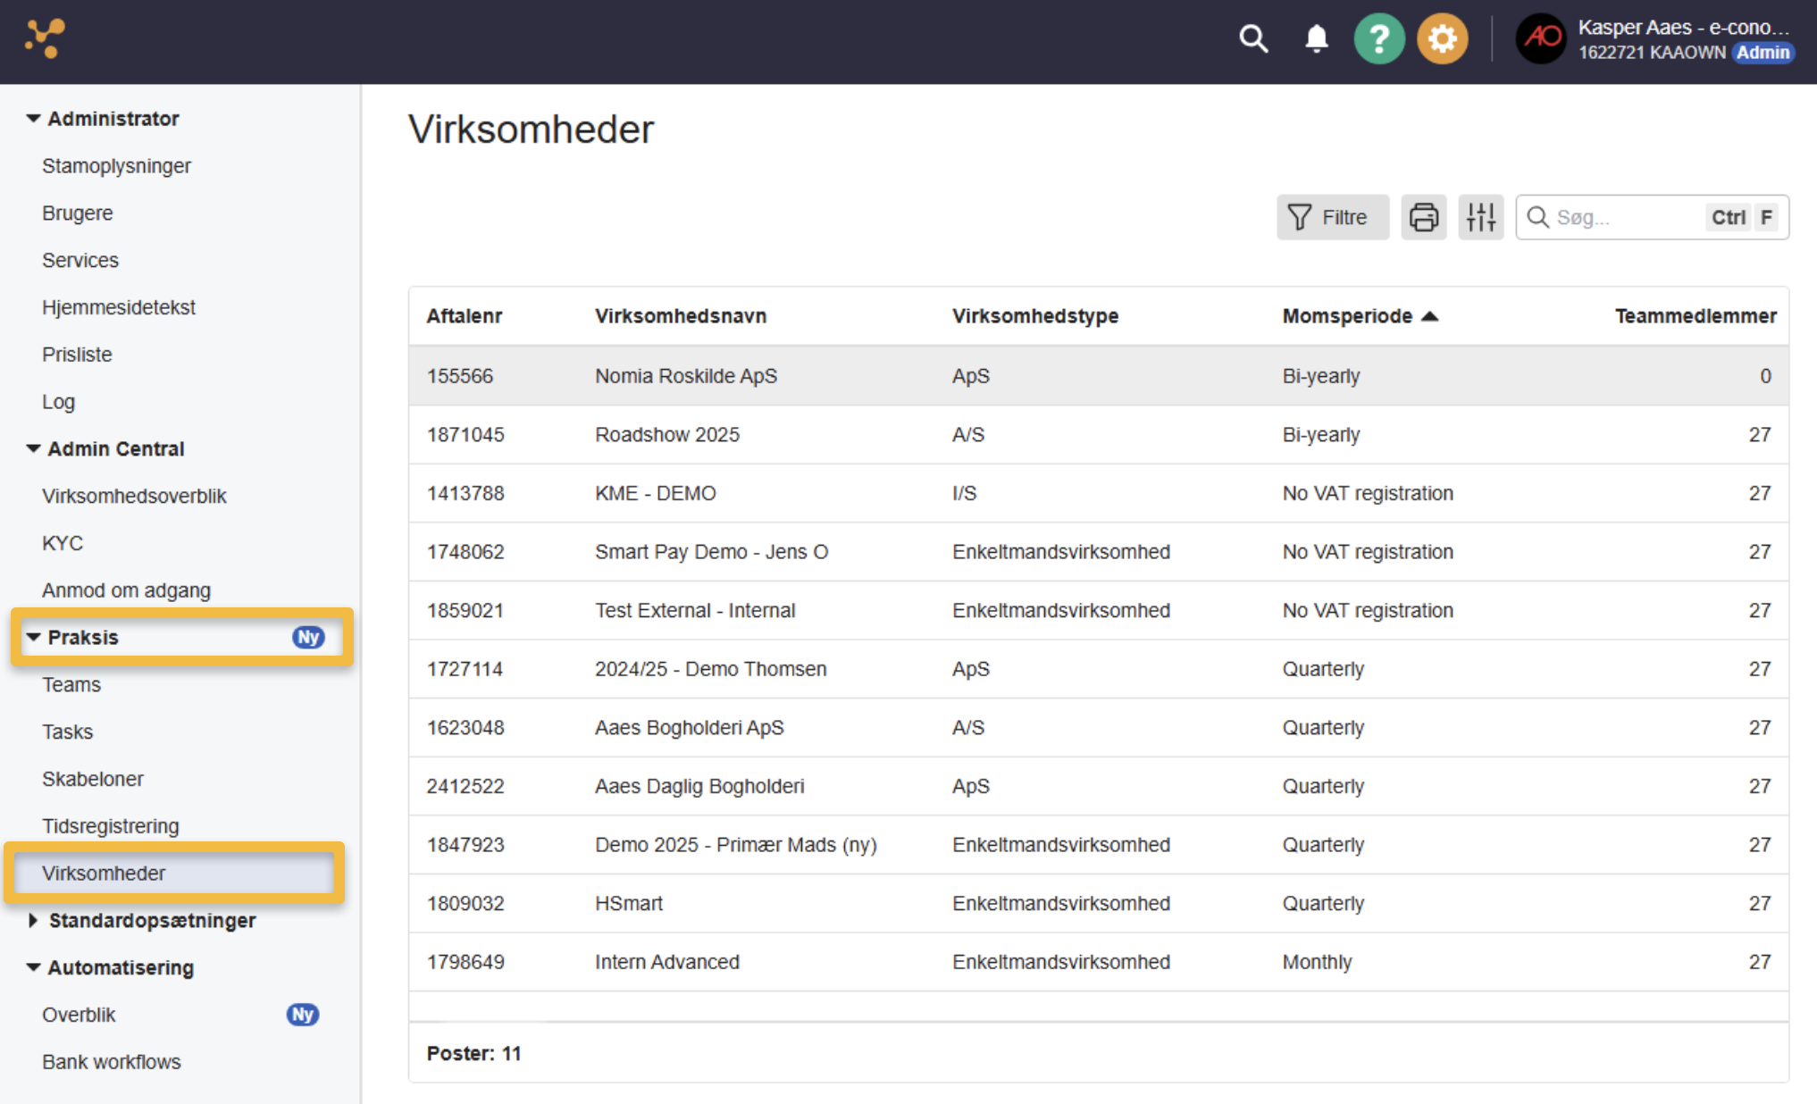Image resolution: width=1817 pixels, height=1104 pixels.
Task: Go to Teams in the sidebar
Action: click(71, 685)
